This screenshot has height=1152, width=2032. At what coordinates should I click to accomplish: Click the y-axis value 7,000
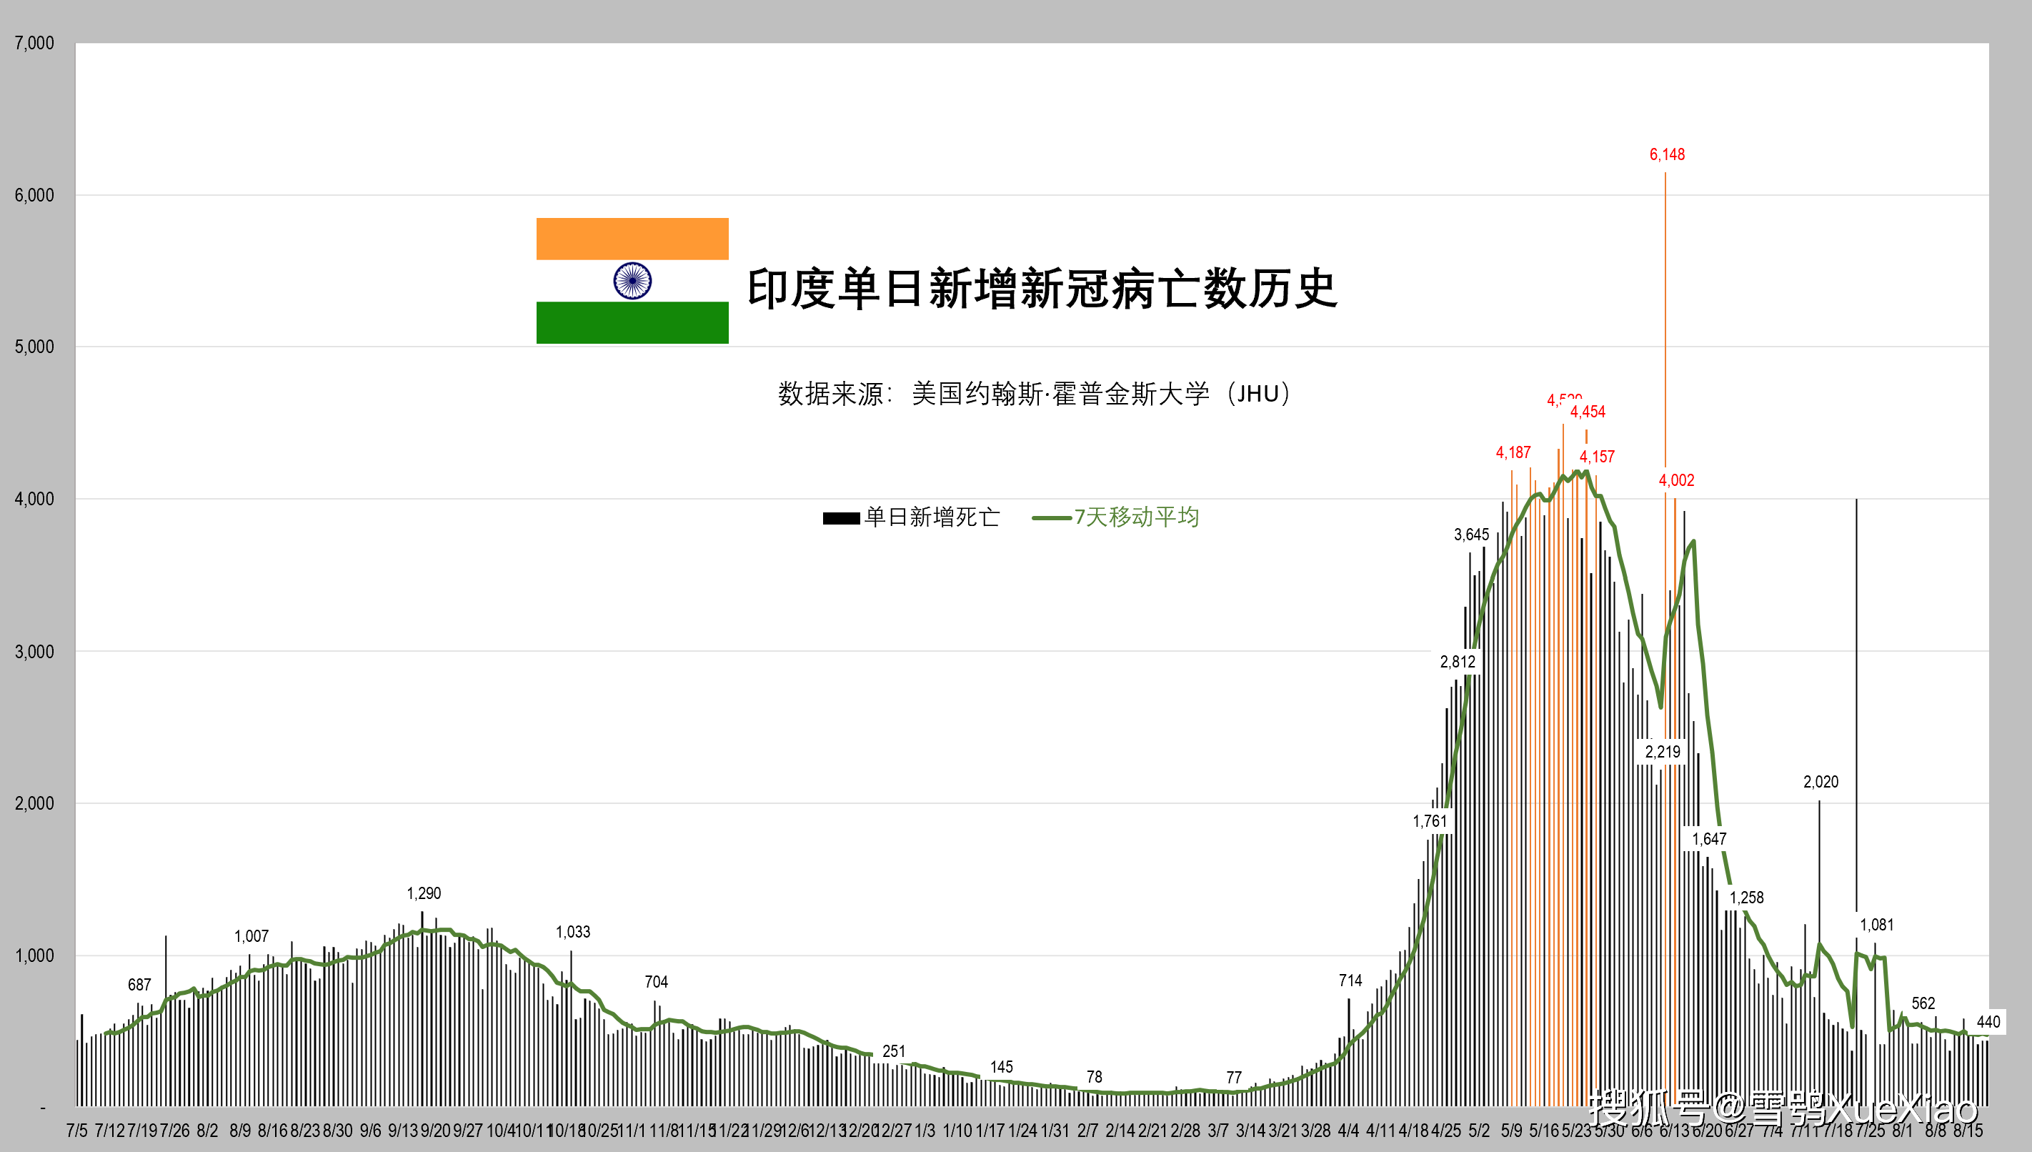35,44
